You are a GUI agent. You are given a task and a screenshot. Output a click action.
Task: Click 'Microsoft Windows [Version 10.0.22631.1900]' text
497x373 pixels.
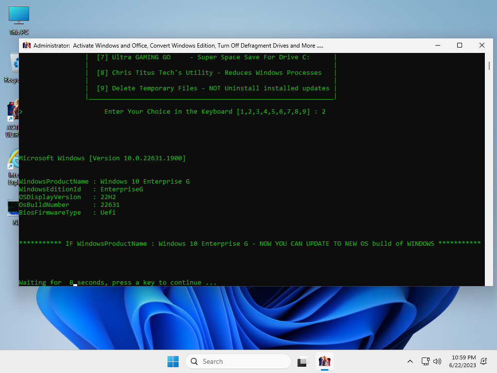tap(102, 158)
